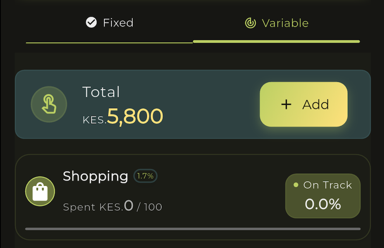Click the plus icon inside the Add button
This screenshot has height=248, width=384.
[286, 104]
